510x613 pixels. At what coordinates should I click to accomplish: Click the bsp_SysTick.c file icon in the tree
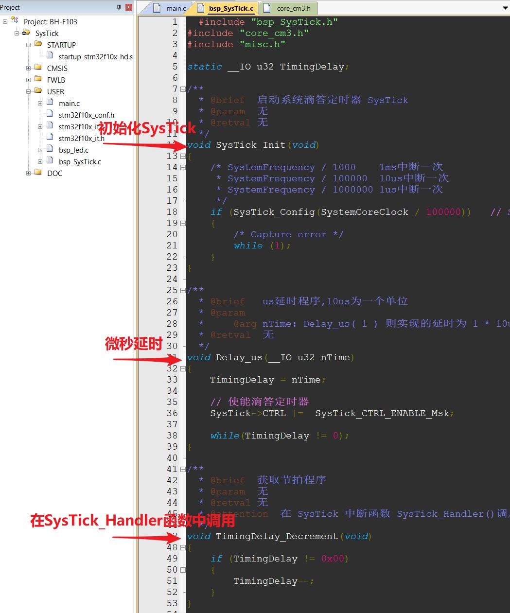coord(51,162)
